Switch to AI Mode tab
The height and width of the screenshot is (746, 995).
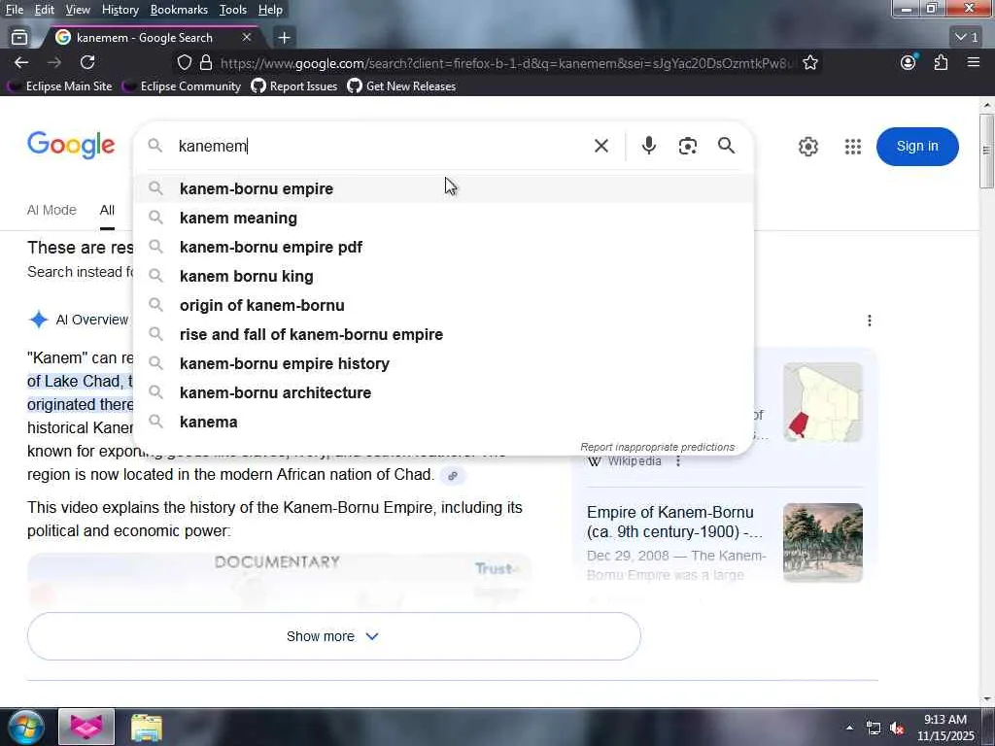[x=51, y=210]
